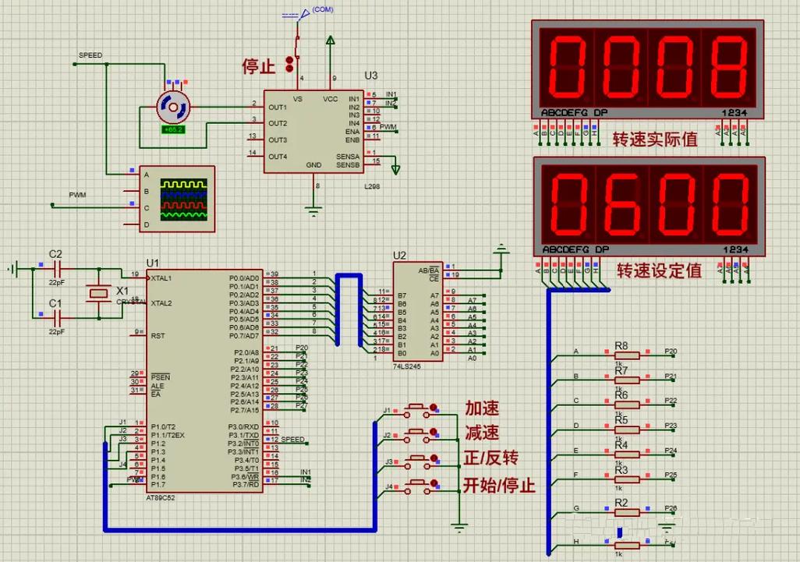The height and width of the screenshot is (562, 800).
Task: Click the DC motor component
Action: [x=173, y=108]
